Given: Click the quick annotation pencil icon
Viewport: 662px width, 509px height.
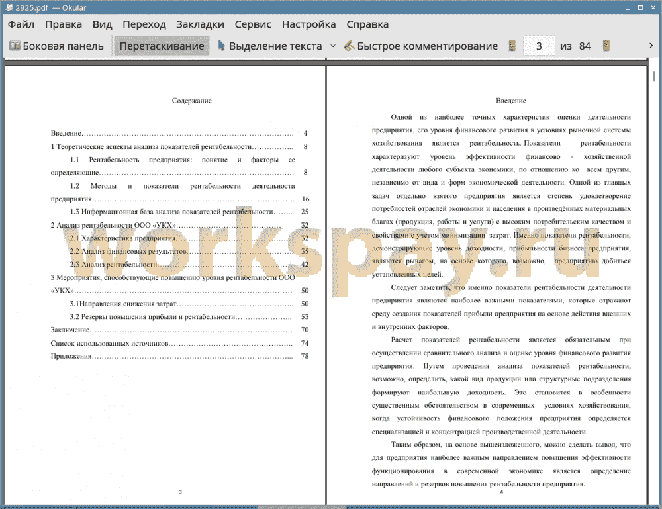Looking at the screenshot, I should [349, 46].
